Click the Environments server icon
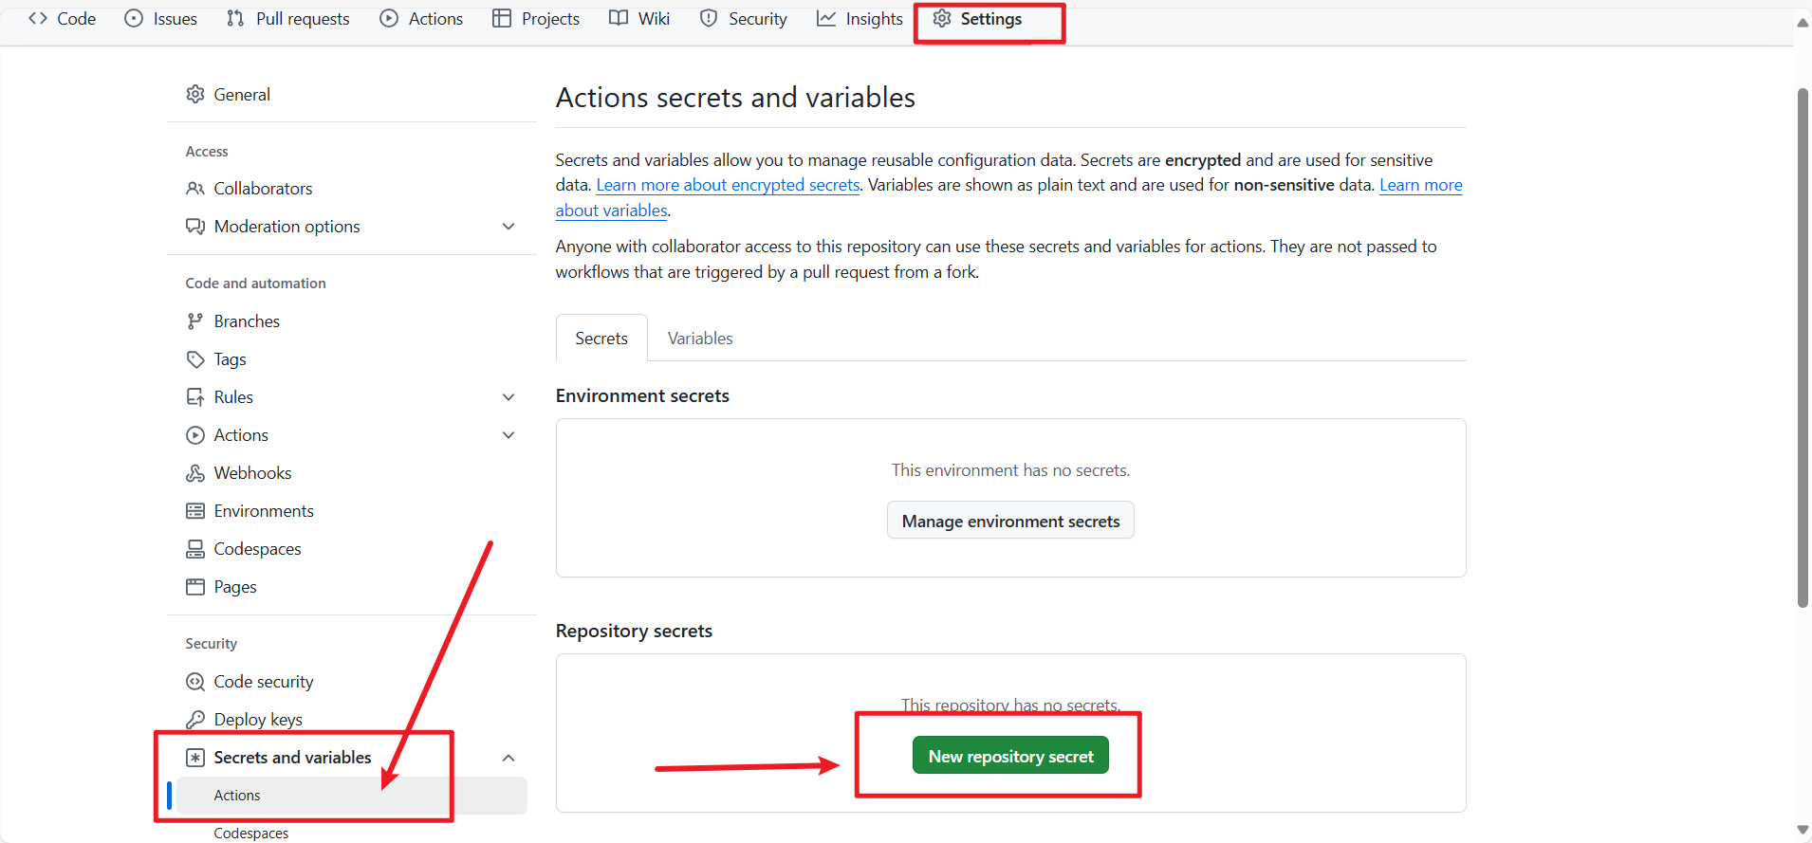The height and width of the screenshot is (843, 1812). click(x=195, y=511)
